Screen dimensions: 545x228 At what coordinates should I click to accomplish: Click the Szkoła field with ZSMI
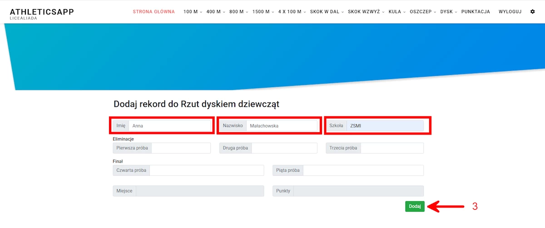[x=385, y=126]
